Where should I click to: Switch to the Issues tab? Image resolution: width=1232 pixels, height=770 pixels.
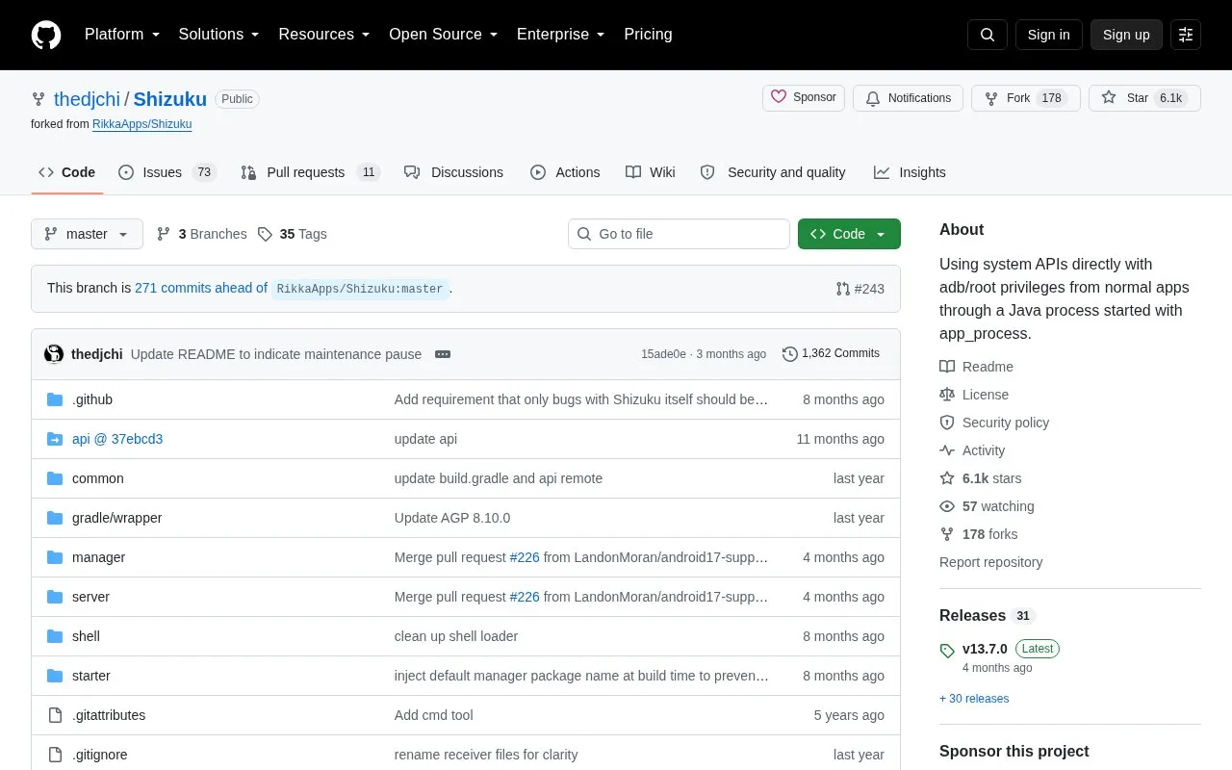167,172
